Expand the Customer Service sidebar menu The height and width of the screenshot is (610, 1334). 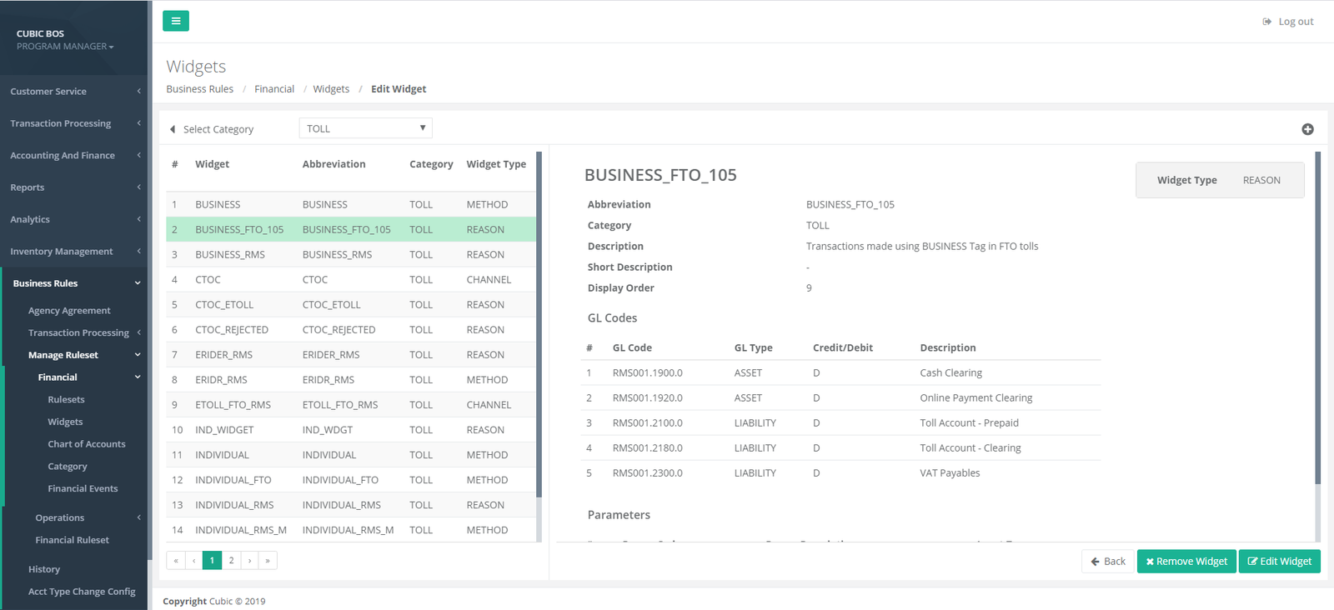tap(73, 92)
